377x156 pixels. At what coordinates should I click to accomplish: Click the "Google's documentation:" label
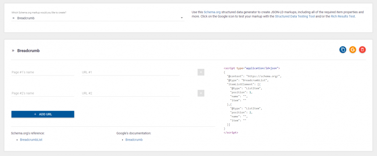134,133
